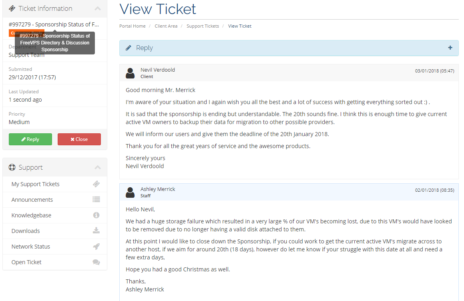
Task: Open the Portal Home breadcrumb
Action: pos(132,26)
